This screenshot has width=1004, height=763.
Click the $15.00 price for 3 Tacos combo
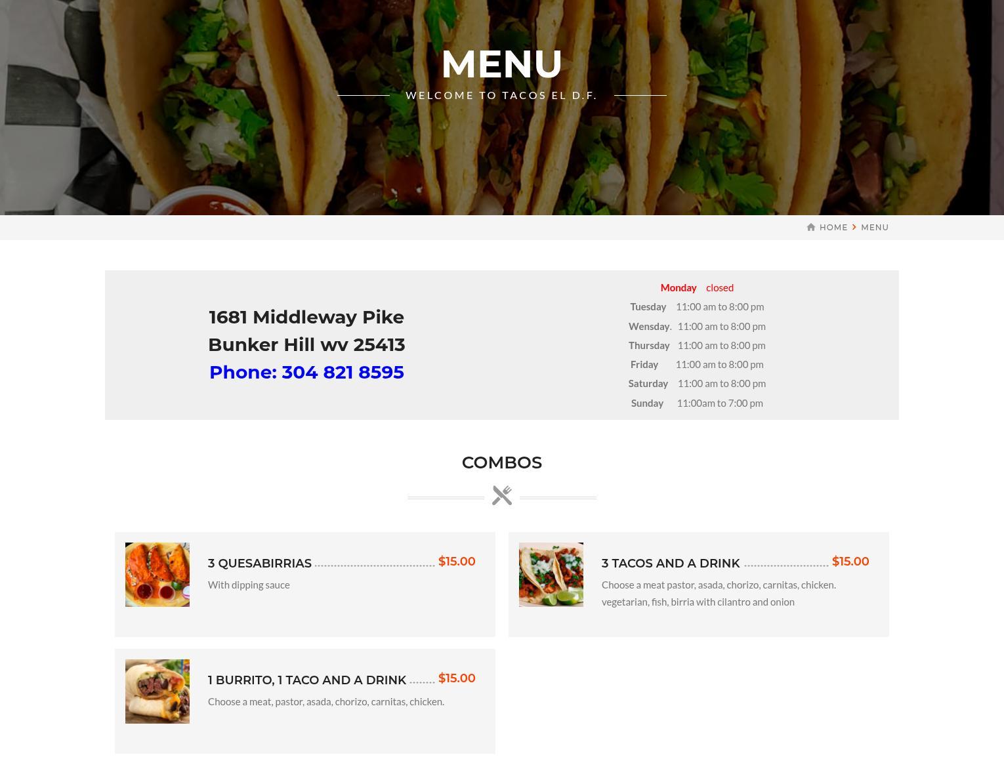pyautogui.click(x=850, y=562)
